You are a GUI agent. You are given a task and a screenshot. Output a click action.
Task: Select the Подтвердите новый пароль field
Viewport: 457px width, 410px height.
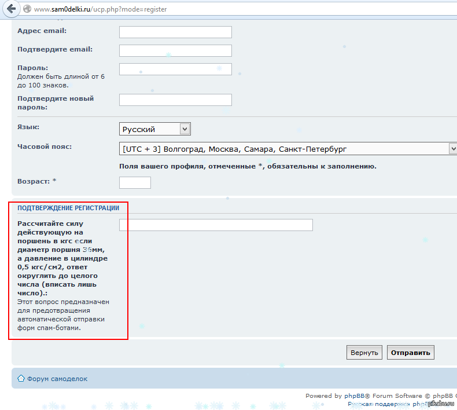[x=175, y=100]
